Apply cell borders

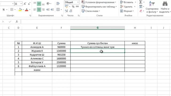click(x=12, y=10)
